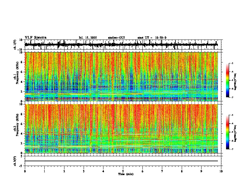Click the "start UT = 18:50:0" label
249x192 pixels.
[x=152, y=38]
